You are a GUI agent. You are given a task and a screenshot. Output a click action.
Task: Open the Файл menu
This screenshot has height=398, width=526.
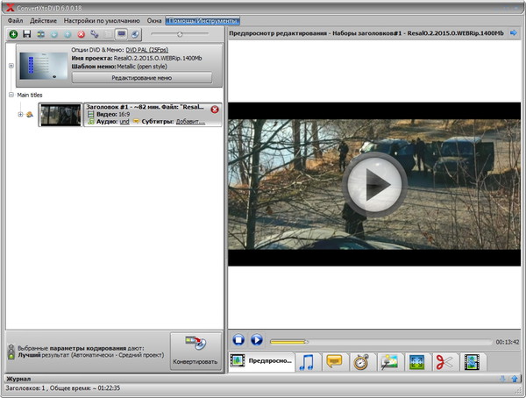pos(15,19)
